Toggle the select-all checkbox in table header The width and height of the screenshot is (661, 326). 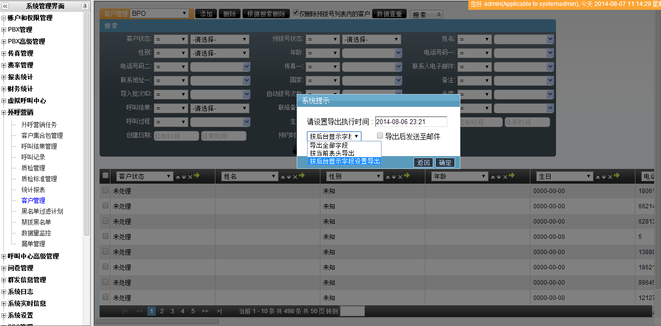tap(105, 176)
